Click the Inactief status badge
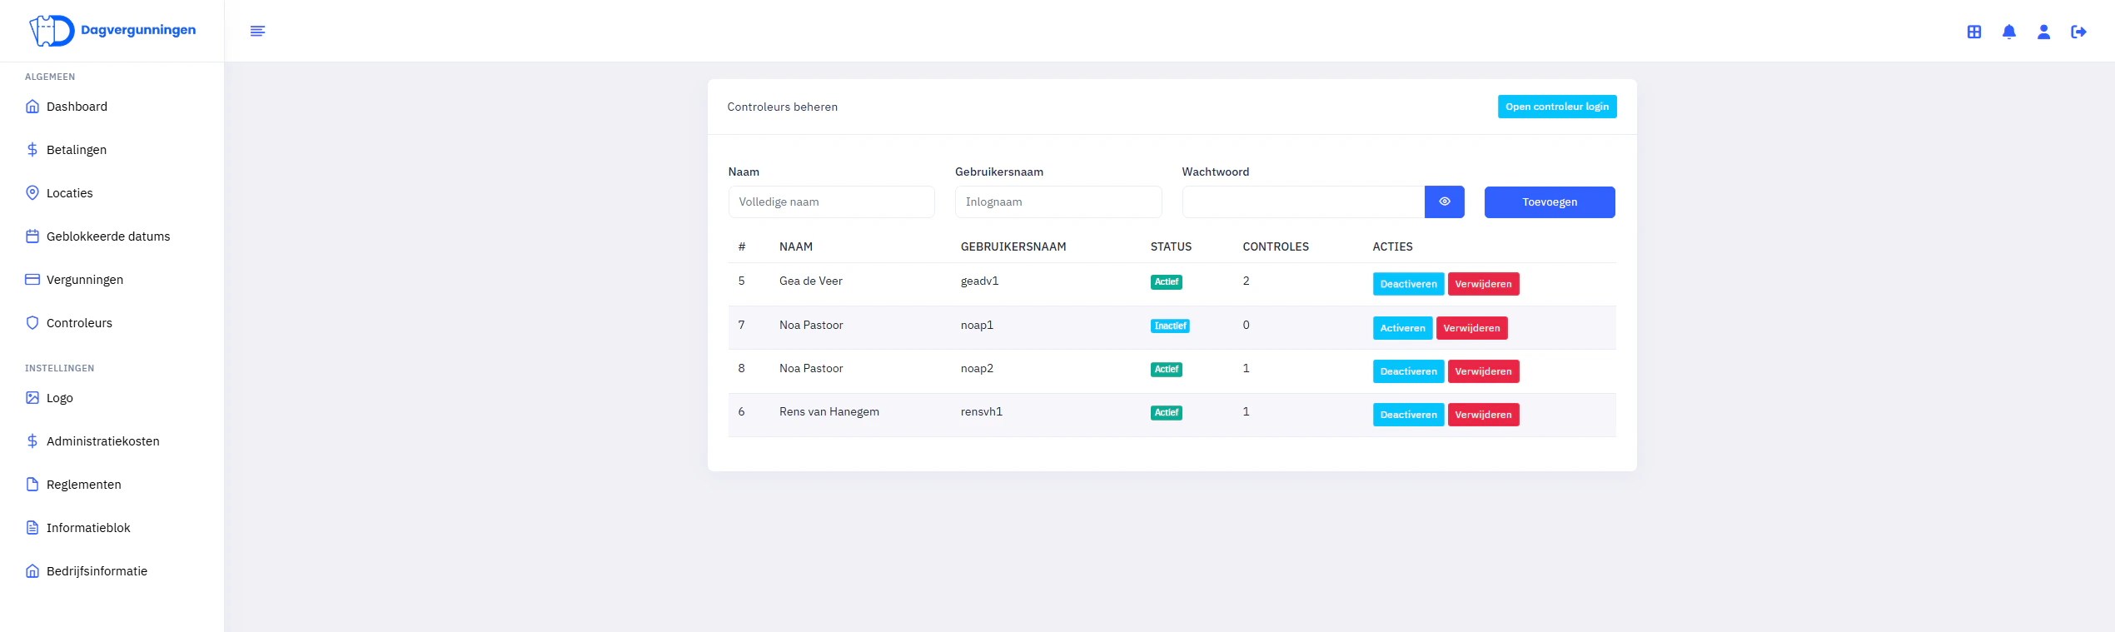 coord(1170,326)
